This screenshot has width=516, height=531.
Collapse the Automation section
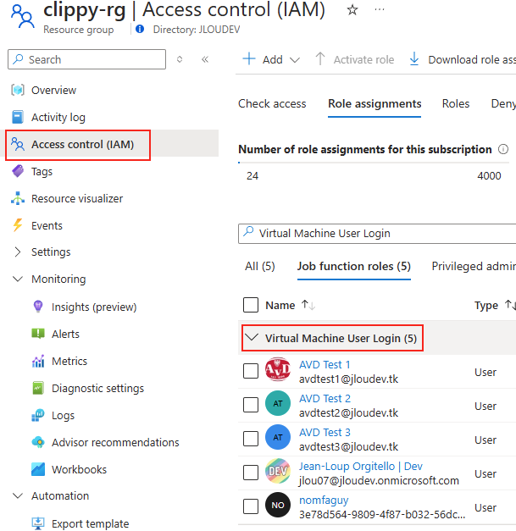[x=18, y=495]
